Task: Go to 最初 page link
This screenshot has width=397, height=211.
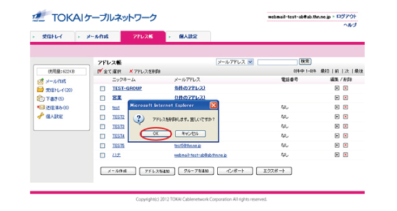Action: 325,71
